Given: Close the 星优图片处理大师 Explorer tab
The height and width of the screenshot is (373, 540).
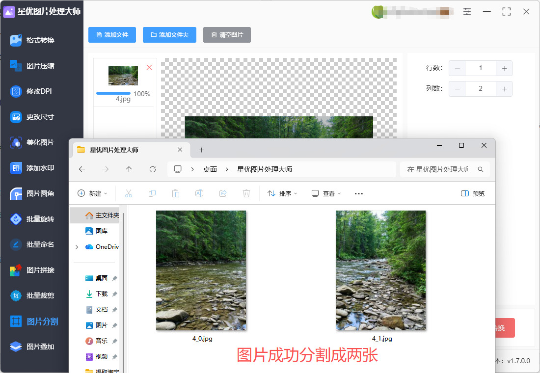Looking at the screenshot, I should pos(180,150).
